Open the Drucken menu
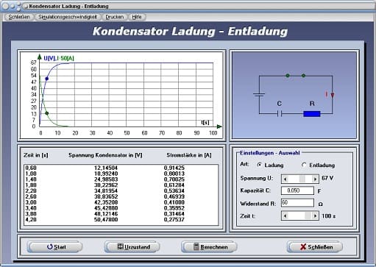376x267 pixels. pyautogui.click(x=115, y=17)
